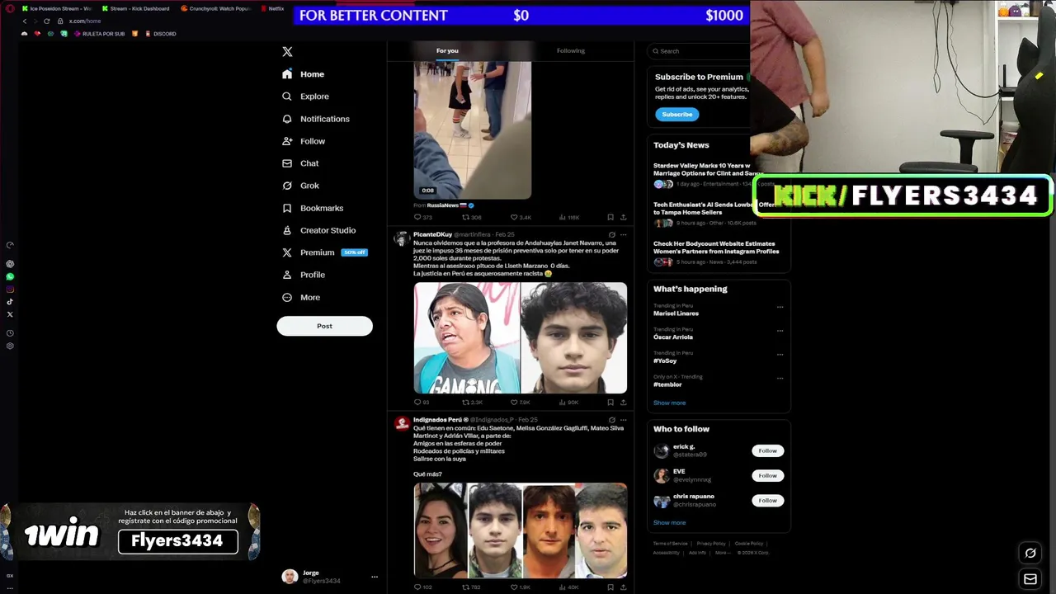Screen dimensions: 1056x594
Task: Show more under What's happening
Action: [x=669, y=403]
